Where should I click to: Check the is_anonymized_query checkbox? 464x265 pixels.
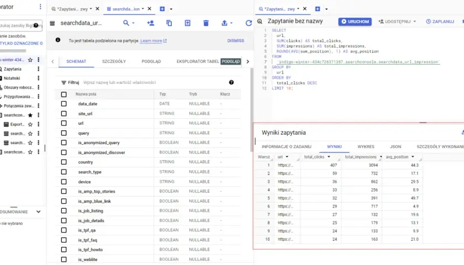click(64, 142)
